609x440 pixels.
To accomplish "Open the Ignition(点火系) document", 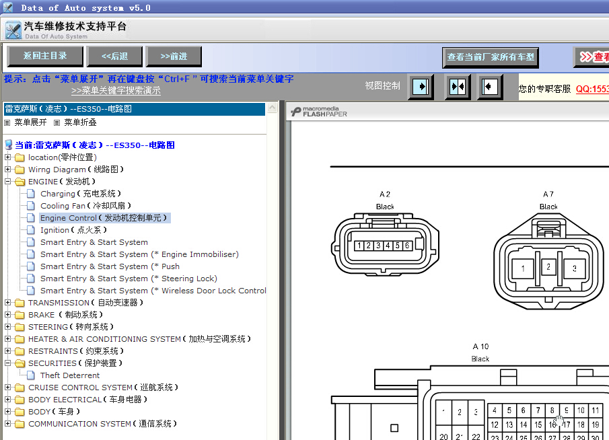I will coord(74,230).
